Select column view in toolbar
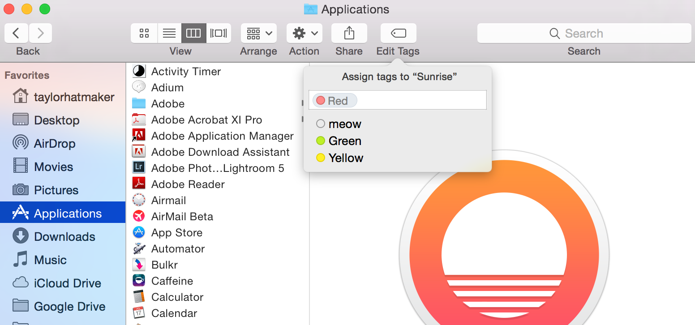Viewport: 695px width, 325px height. tap(193, 33)
